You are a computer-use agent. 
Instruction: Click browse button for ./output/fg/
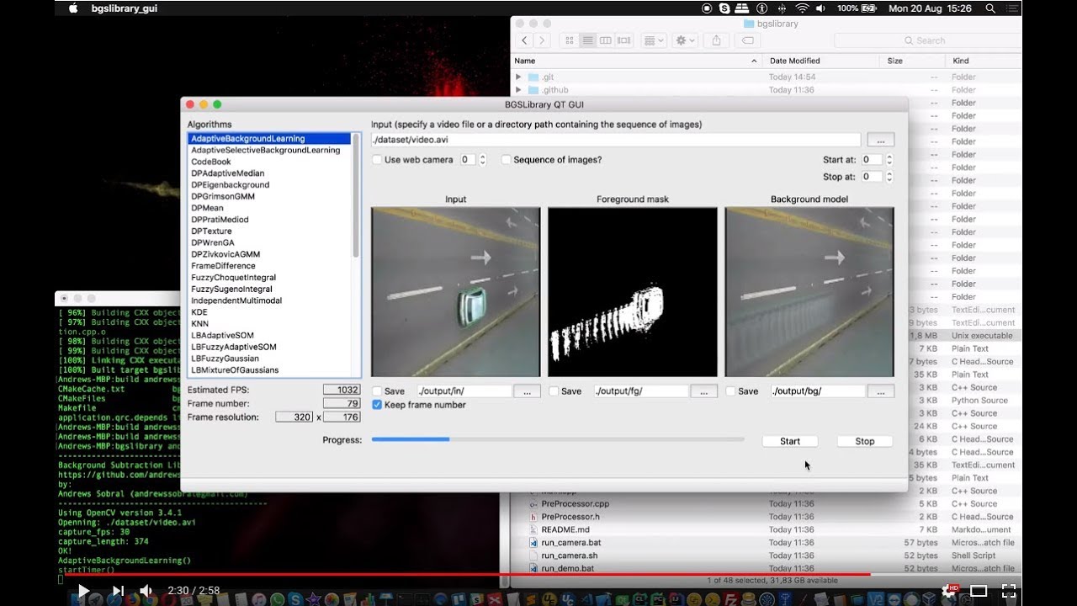point(704,391)
